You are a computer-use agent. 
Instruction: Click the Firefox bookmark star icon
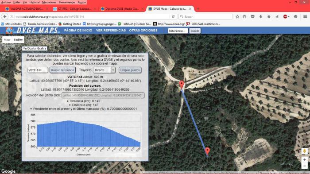click(x=237, y=17)
